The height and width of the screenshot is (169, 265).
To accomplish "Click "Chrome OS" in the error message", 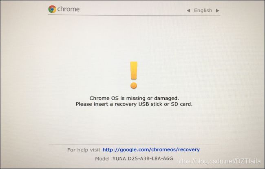I will pos(104,98).
